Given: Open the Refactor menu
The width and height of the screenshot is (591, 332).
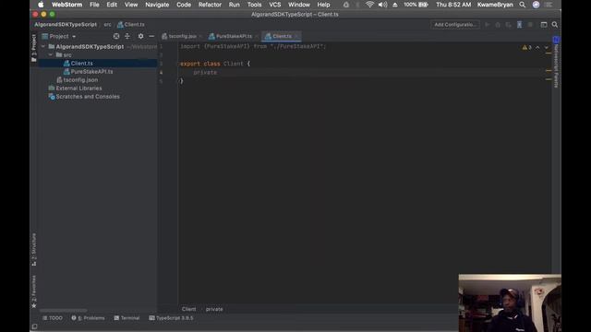Looking at the screenshot, I should [210, 5].
